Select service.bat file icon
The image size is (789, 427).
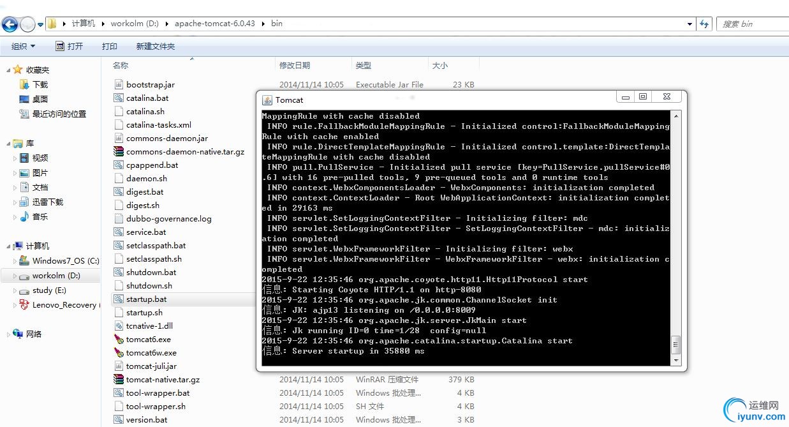119,232
